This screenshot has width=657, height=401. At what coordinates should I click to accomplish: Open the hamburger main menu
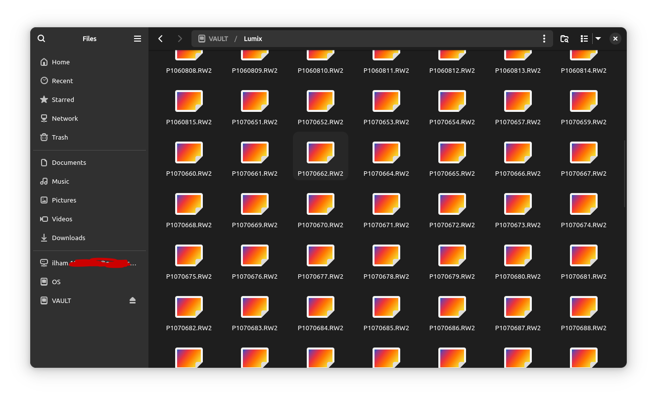(x=138, y=39)
